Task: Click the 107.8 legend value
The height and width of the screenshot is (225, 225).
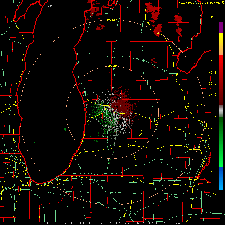Action: click(x=212, y=28)
